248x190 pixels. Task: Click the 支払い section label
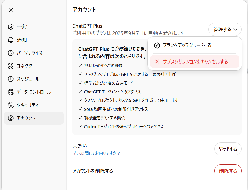coord(80,145)
